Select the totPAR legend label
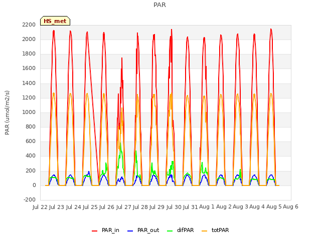The height and width of the screenshot is (240, 321). (x=220, y=230)
